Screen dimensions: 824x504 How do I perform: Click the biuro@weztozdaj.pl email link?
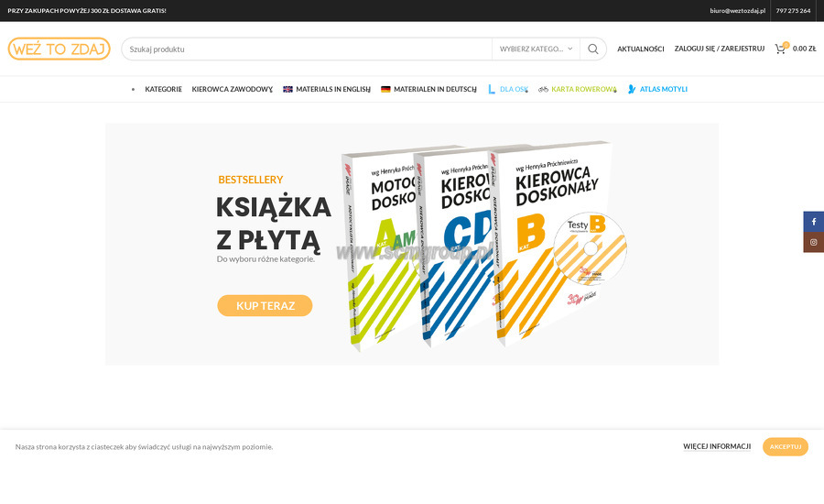click(737, 10)
